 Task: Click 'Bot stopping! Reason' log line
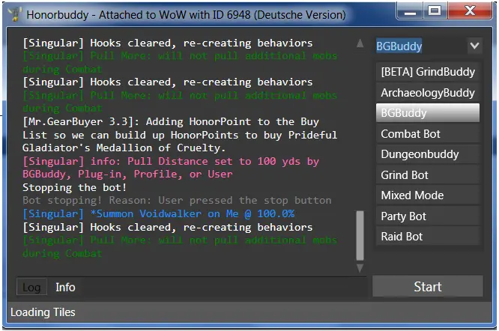[177, 200]
